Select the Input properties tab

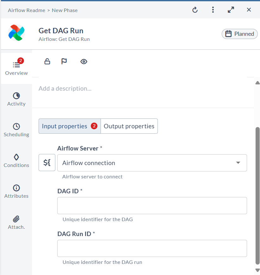(x=65, y=126)
